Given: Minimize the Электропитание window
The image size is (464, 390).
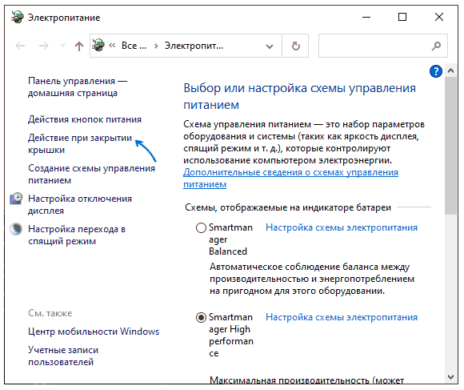Looking at the screenshot, I should [366, 17].
